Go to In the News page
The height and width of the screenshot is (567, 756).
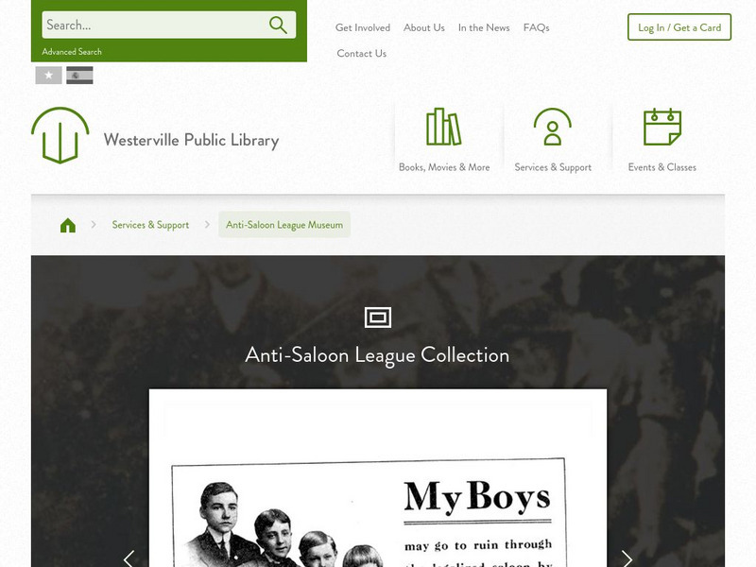point(484,28)
